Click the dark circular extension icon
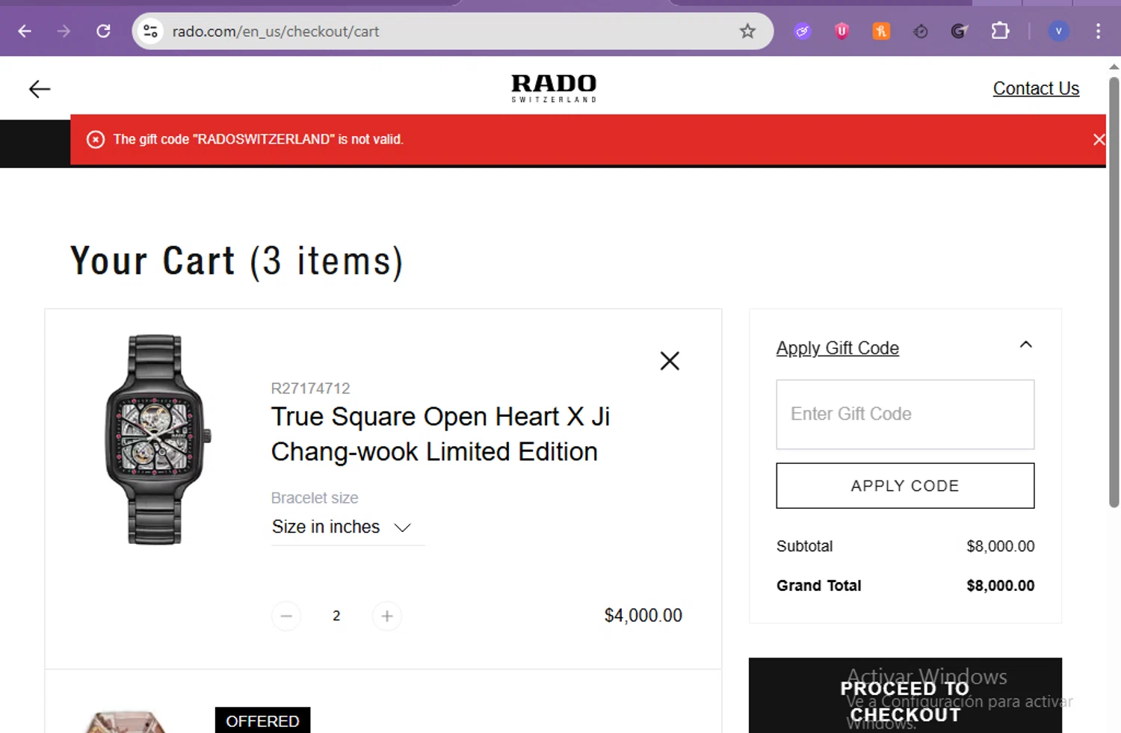1121x733 pixels. (921, 31)
